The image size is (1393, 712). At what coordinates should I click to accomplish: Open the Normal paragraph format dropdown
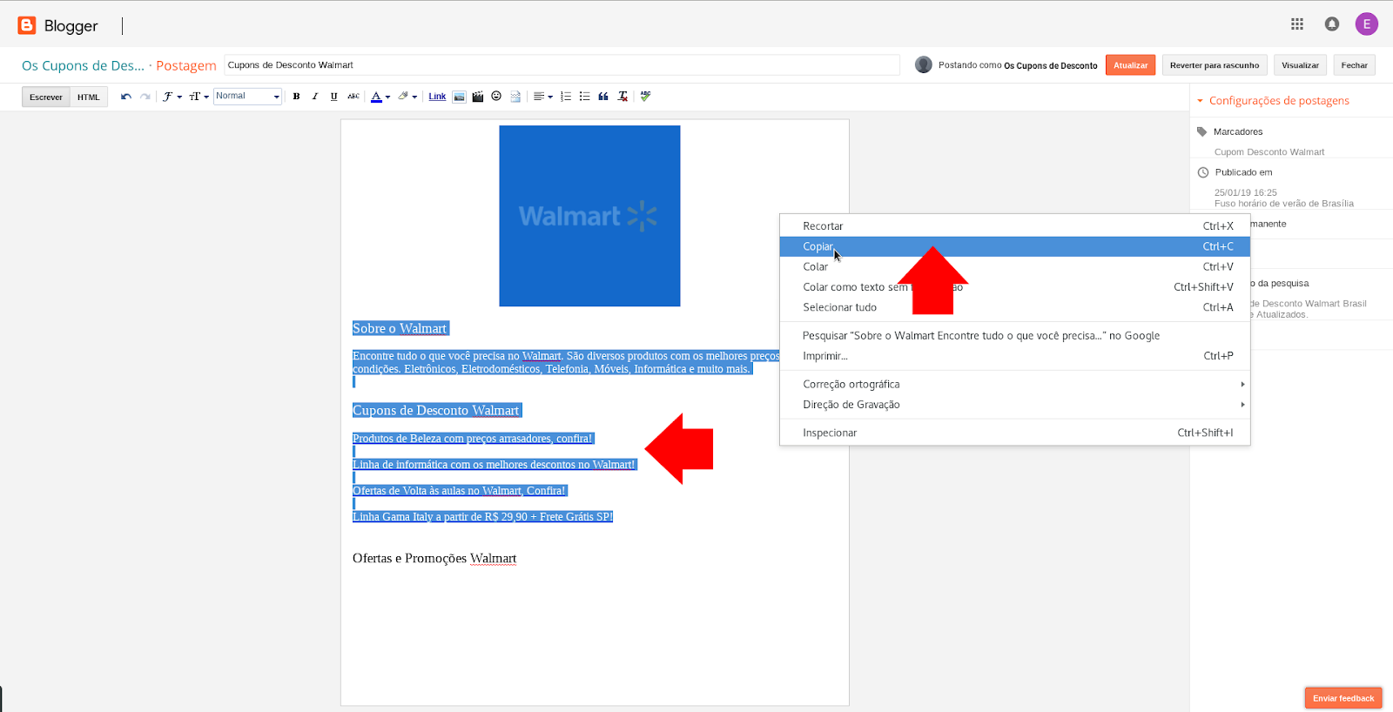[248, 97]
